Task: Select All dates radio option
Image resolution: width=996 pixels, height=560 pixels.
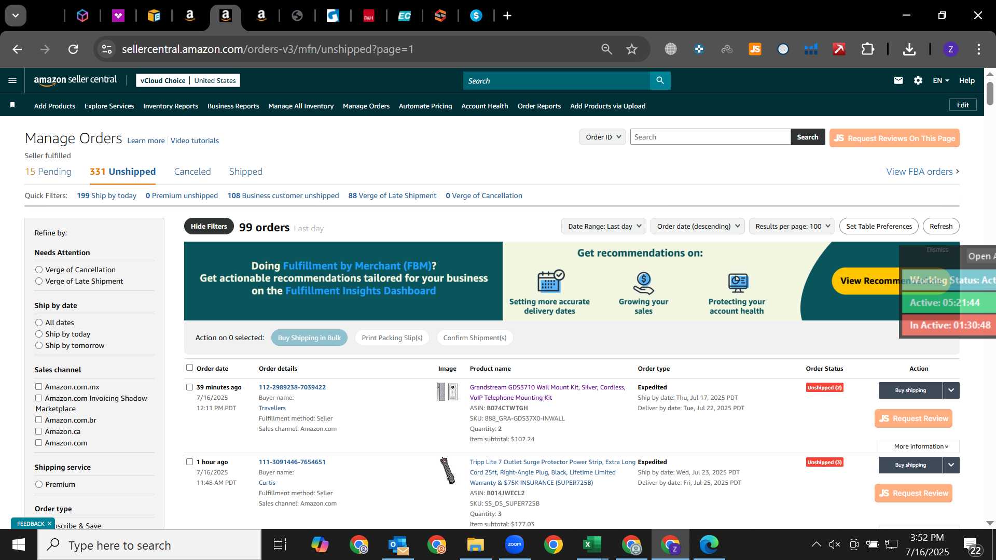Action: pos(39,323)
